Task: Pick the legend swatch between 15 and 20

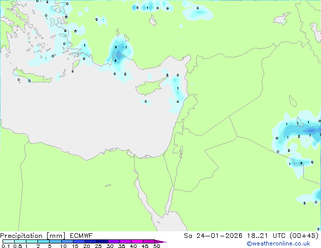Action: 78,241
